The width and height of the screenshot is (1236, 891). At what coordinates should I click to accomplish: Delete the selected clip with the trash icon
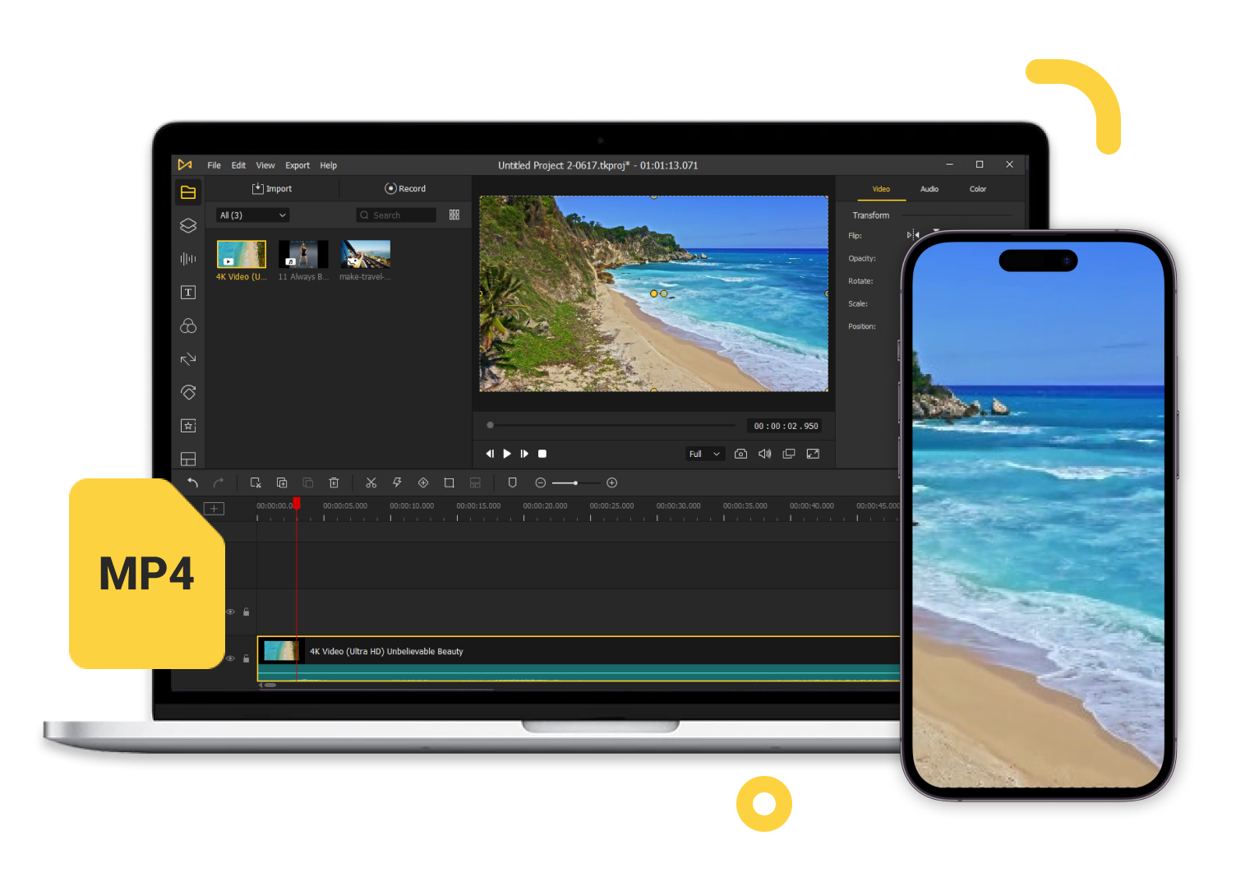[x=334, y=482]
